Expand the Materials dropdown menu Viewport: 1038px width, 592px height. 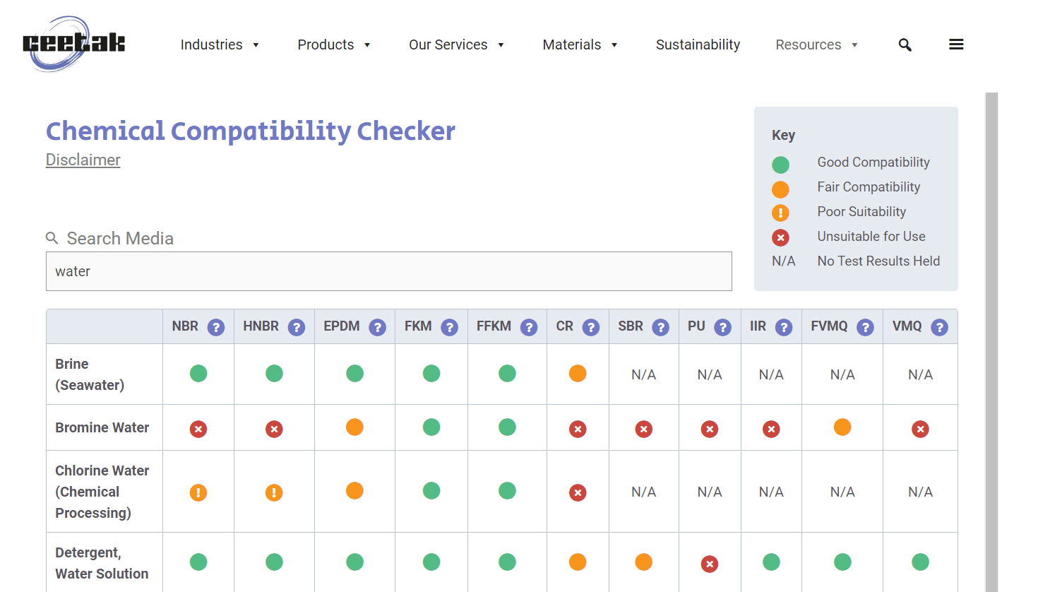point(580,45)
